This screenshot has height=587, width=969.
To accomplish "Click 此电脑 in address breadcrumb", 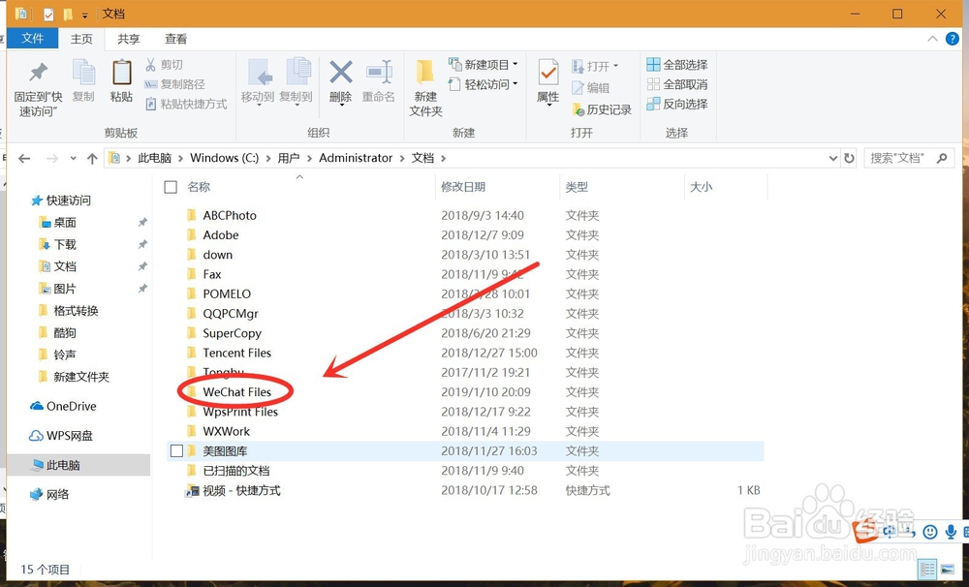I will point(154,158).
